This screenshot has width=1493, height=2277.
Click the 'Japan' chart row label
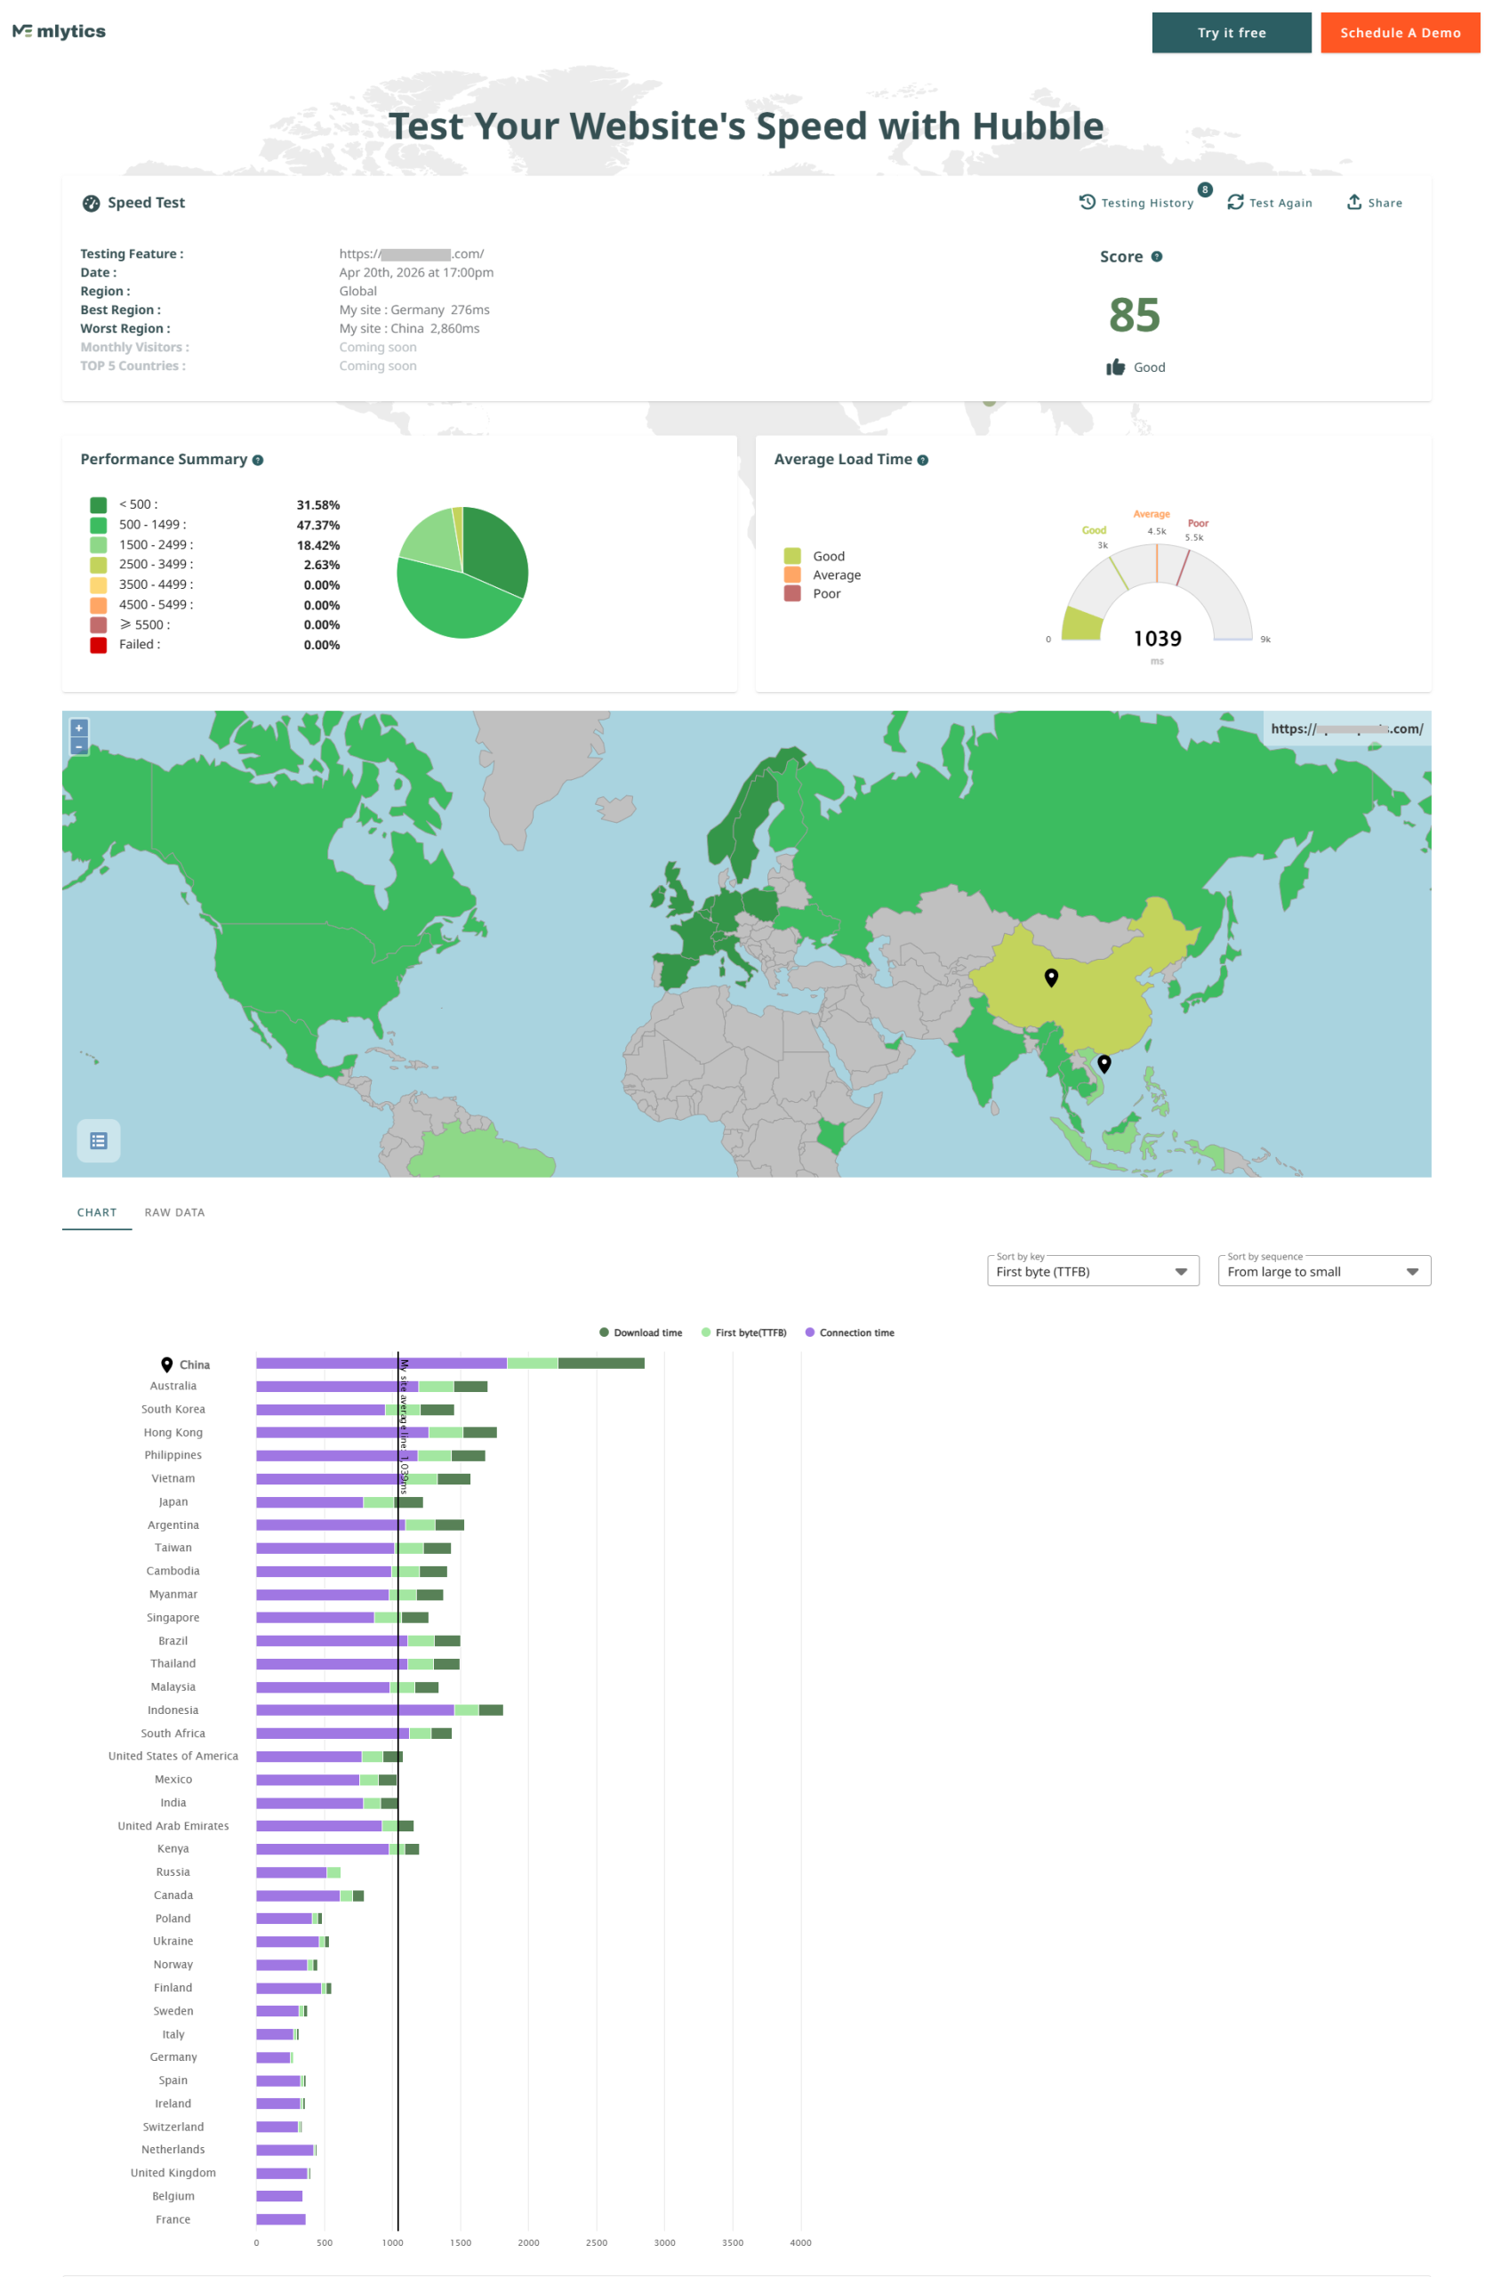pyautogui.click(x=173, y=1502)
